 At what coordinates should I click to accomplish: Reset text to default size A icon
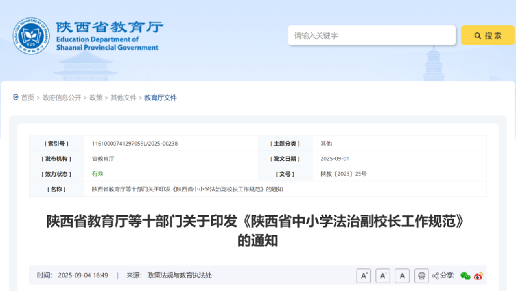click(402, 276)
